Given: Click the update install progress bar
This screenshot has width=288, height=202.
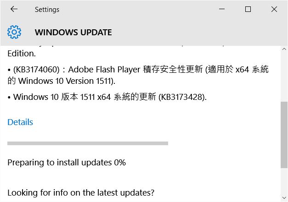Looking at the screenshot, I should 88,143.
